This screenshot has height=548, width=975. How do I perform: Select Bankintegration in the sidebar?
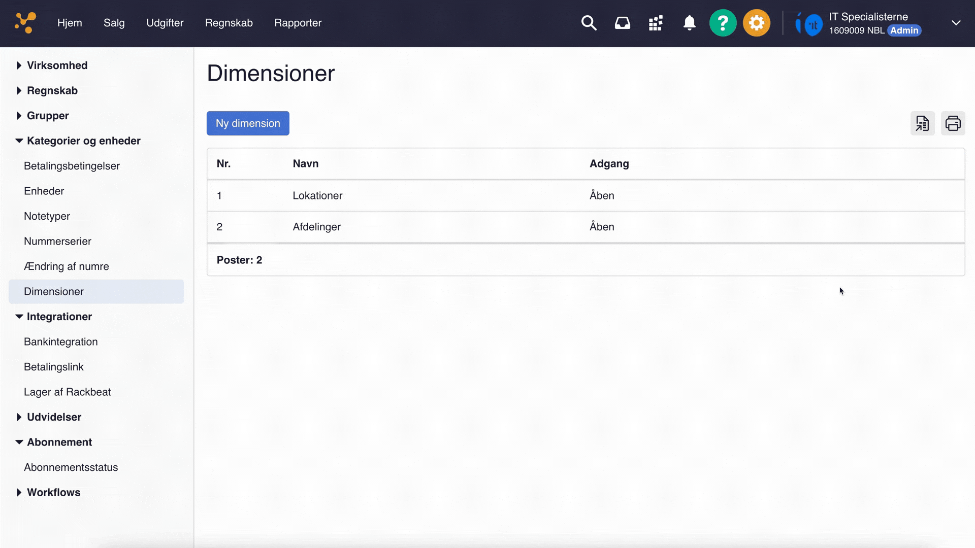point(61,341)
